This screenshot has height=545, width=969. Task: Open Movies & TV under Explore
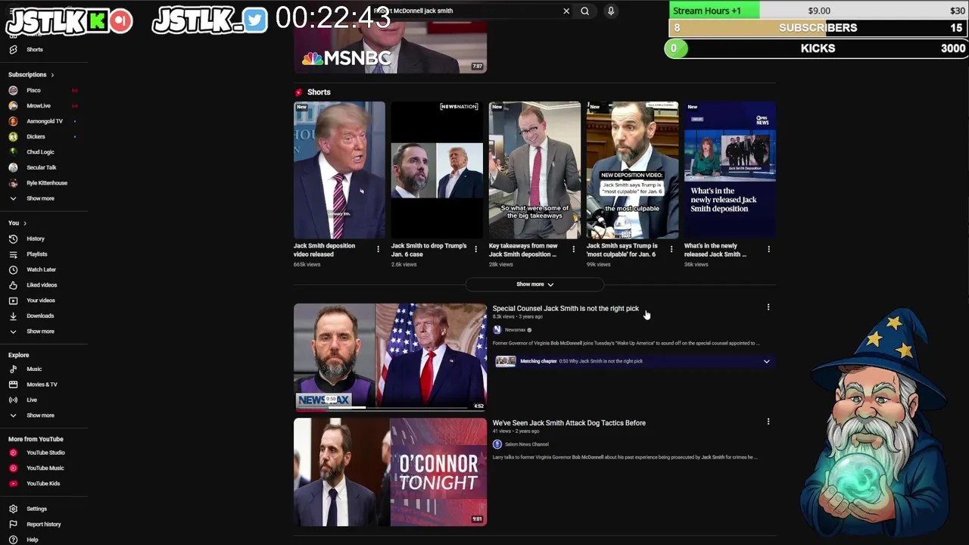click(x=42, y=385)
